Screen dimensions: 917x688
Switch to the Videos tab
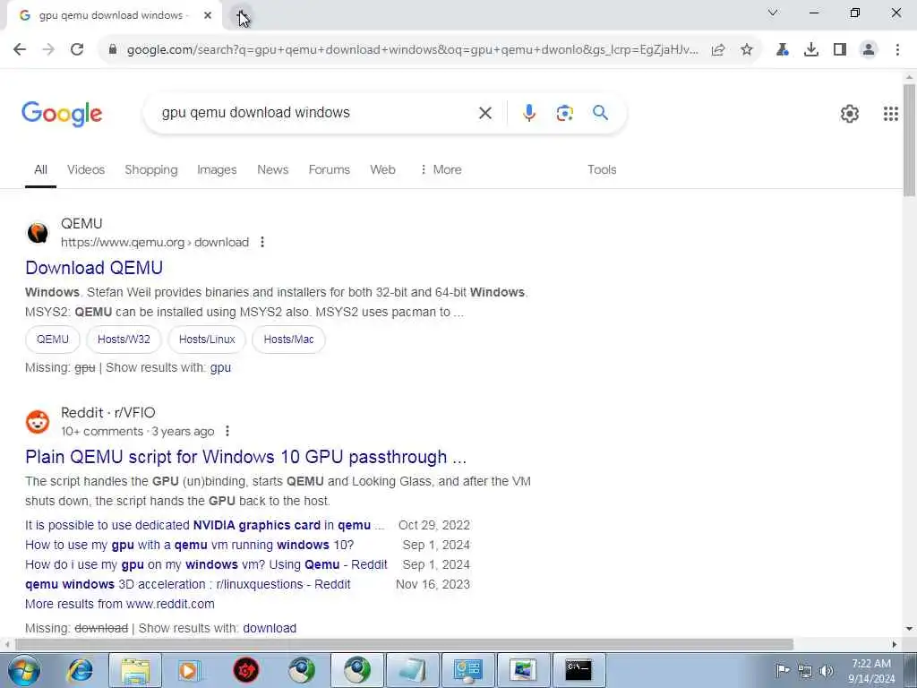coord(86,169)
